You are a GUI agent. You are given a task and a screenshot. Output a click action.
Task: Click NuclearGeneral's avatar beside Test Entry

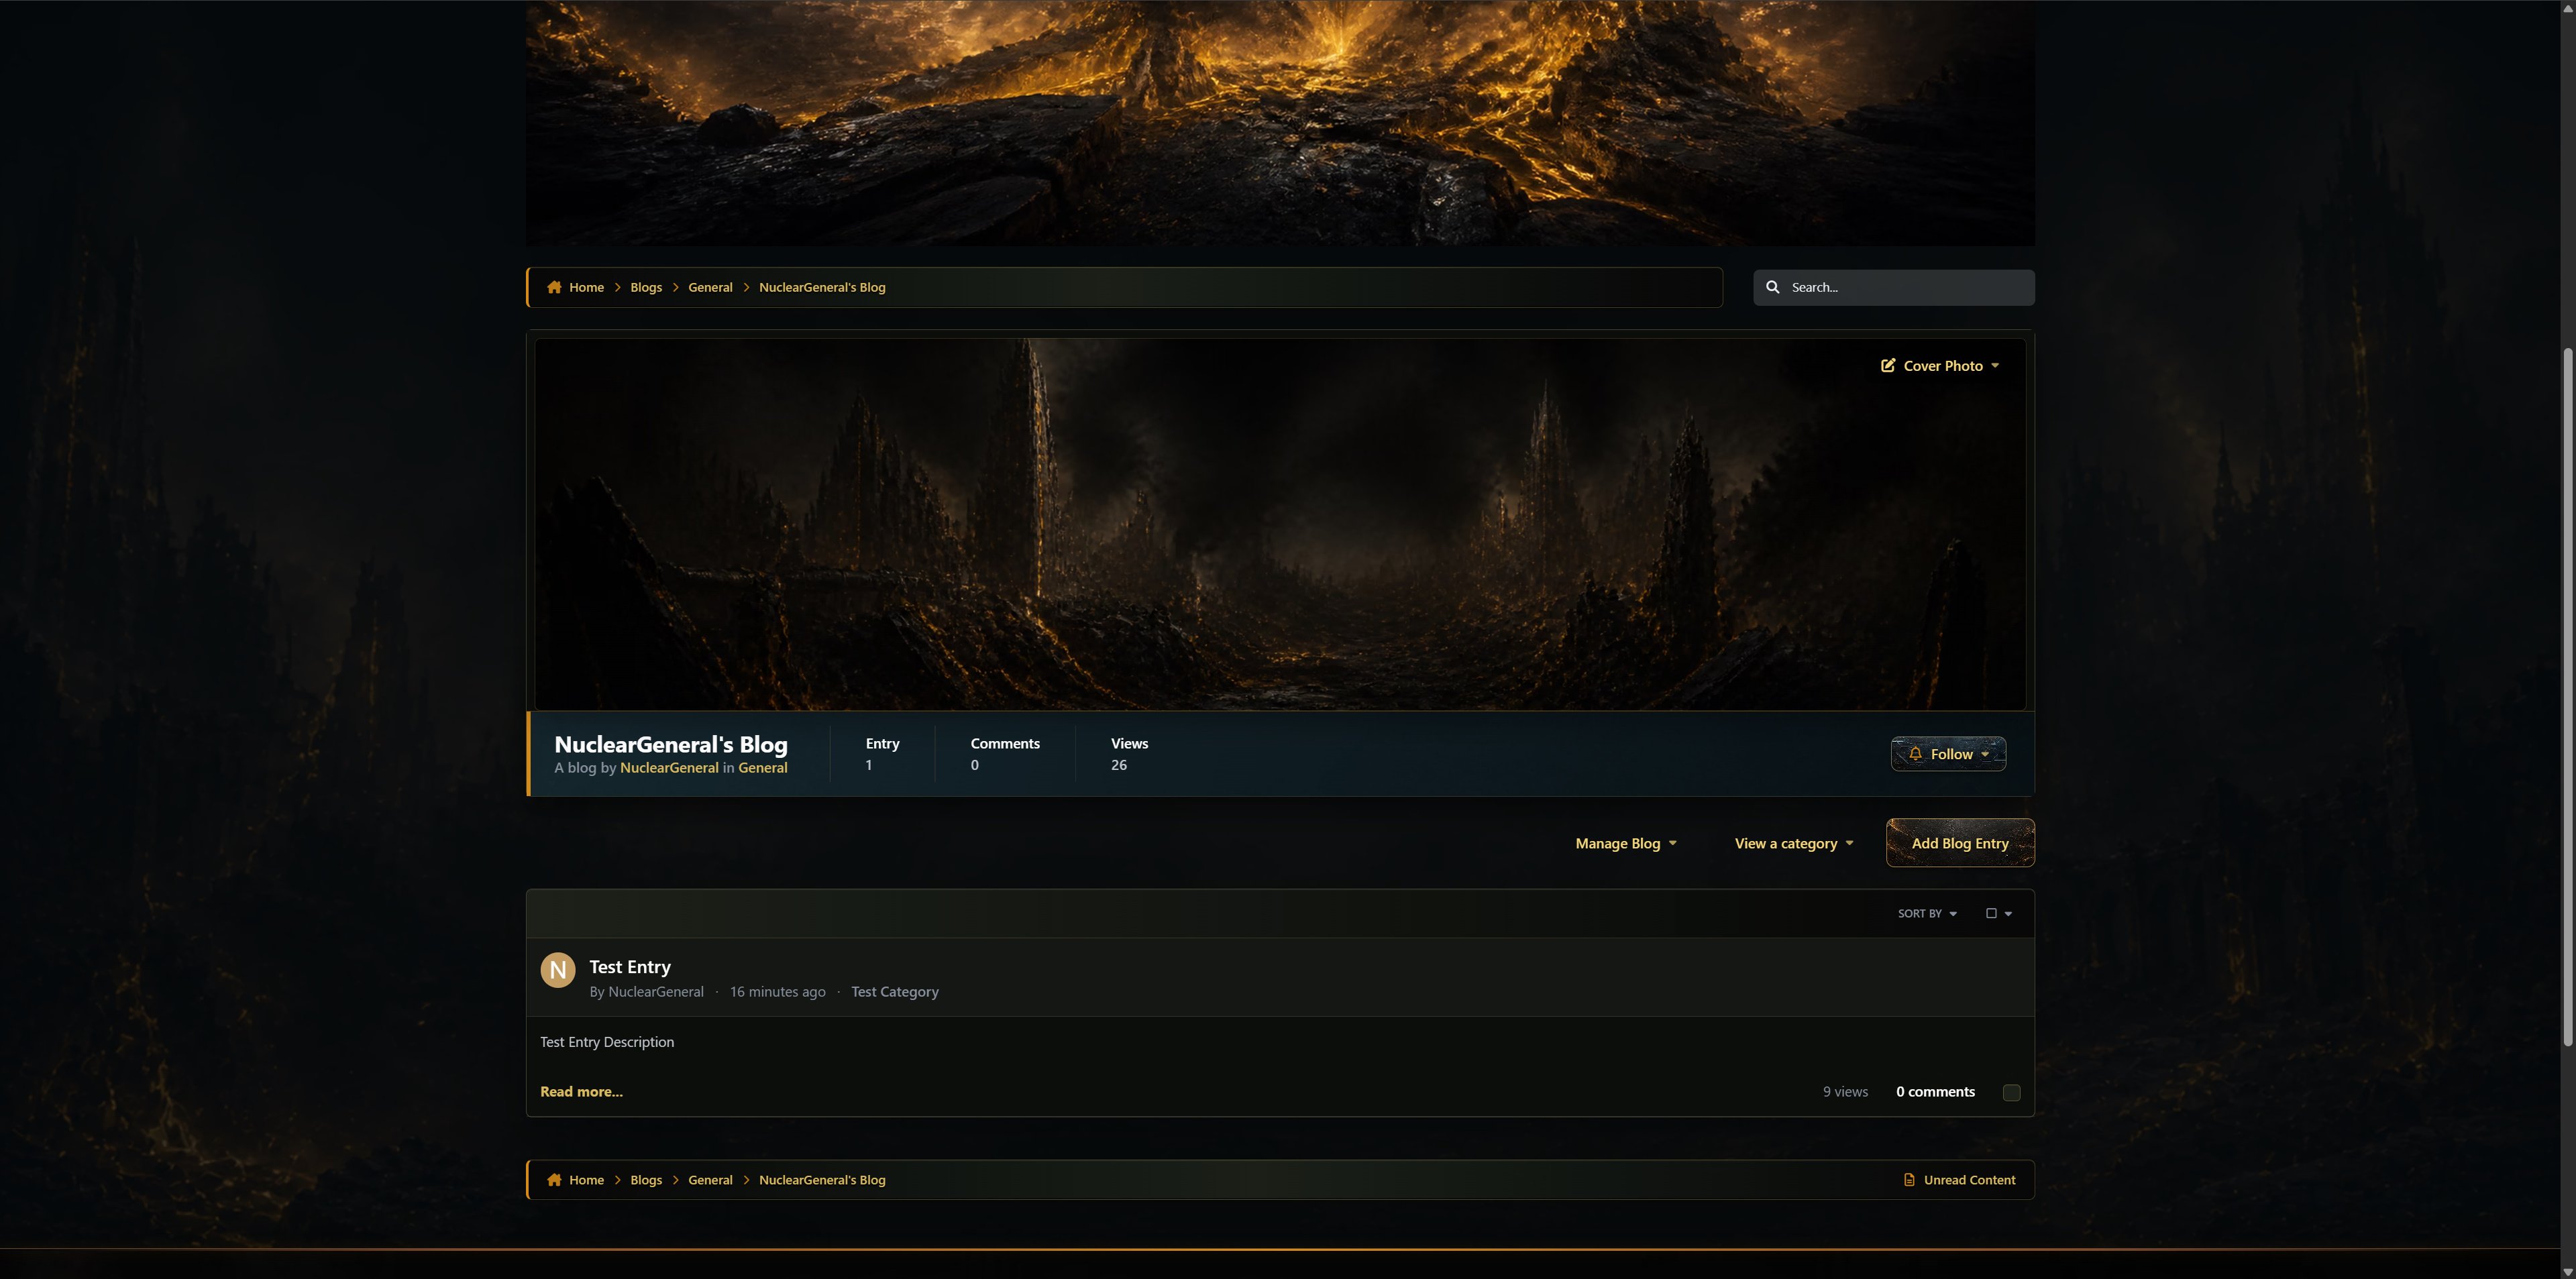558,970
